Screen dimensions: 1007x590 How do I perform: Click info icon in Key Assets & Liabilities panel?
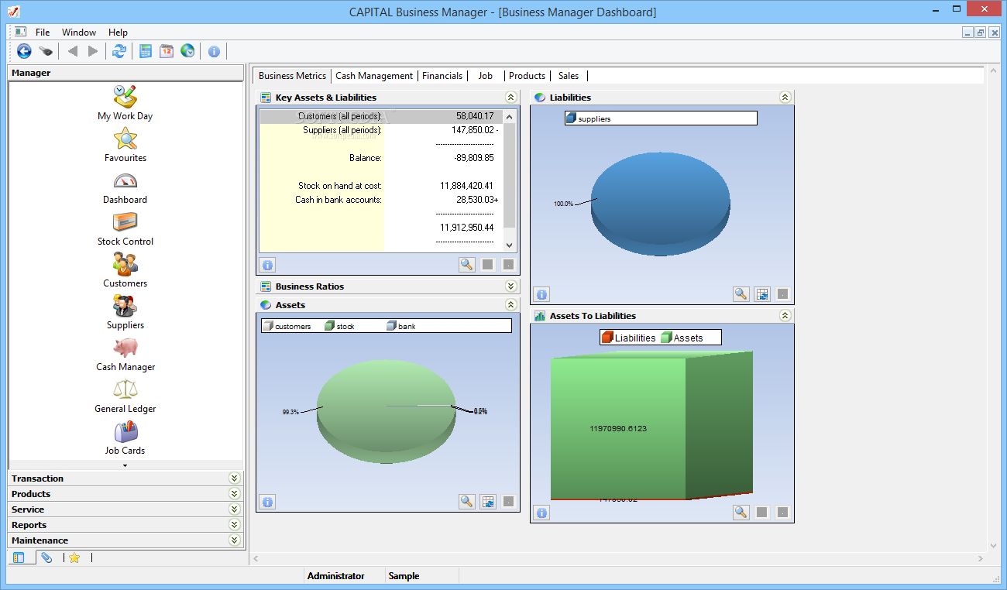coord(267,264)
